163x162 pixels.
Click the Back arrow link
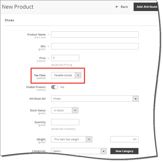tap(122, 7)
